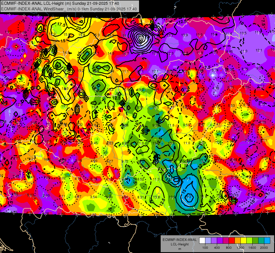Pick the yellow legend swatch
Screen dimensions: 275x253
[x=244, y=241]
